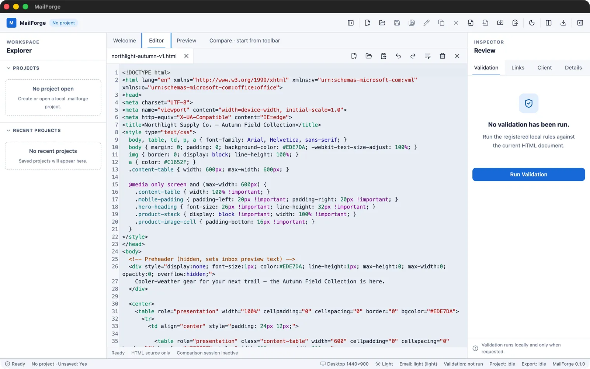Click 'MailForge 0.1.0' version text
Viewport: 590px width, 369px height.
pos(569,364)
